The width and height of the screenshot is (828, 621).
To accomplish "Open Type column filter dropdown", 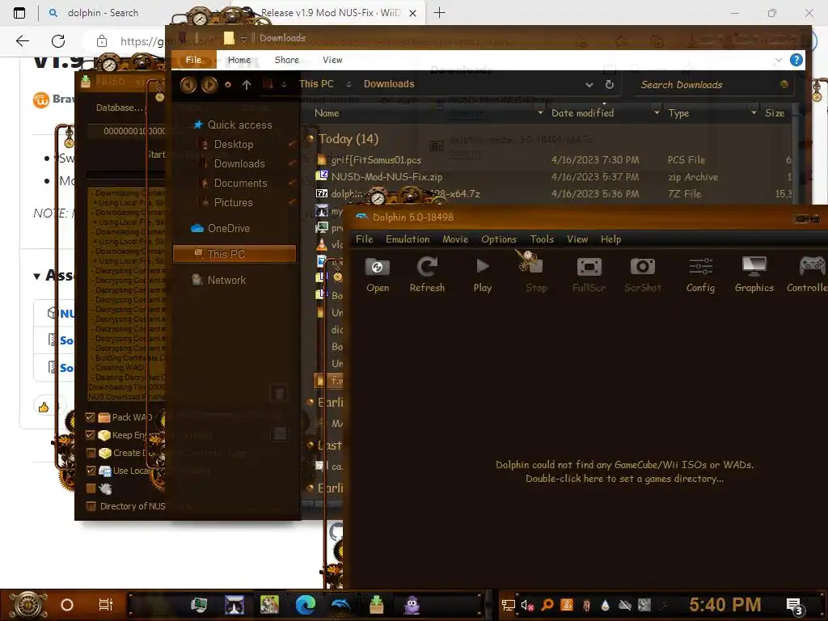I will (754, 113).
